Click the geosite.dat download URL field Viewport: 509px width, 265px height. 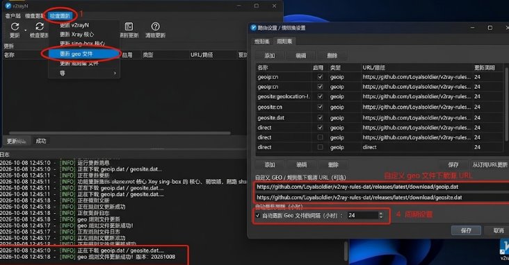(x=382, y=197)
